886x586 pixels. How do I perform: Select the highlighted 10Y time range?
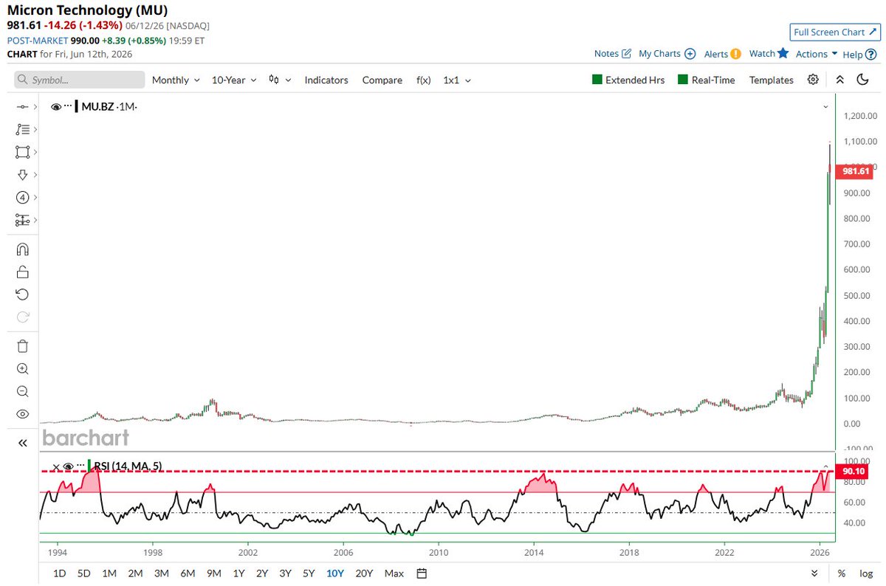335,573
